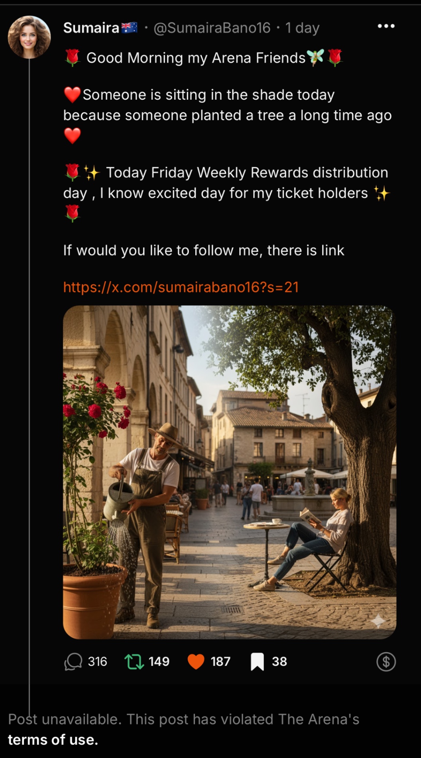This screenshot has width=421, height=758.
Task: View the 187 likes count
Action: click(x=220, y=661)
